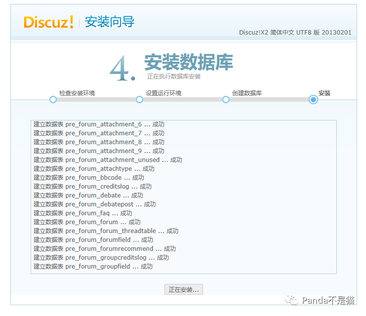366x316 pixels.
Task: Click the pre_forum_debate log line
Action: point(88,195)
